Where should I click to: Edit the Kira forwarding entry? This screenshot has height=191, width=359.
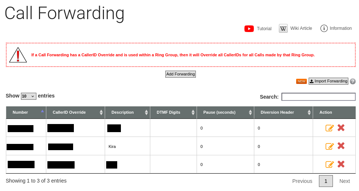coord(330,146)
